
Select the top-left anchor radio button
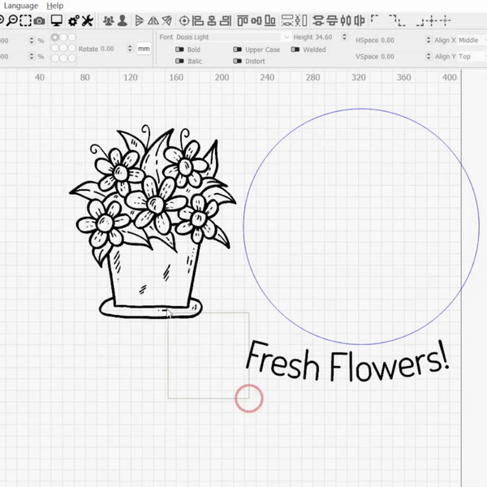(x=55, y=37)
